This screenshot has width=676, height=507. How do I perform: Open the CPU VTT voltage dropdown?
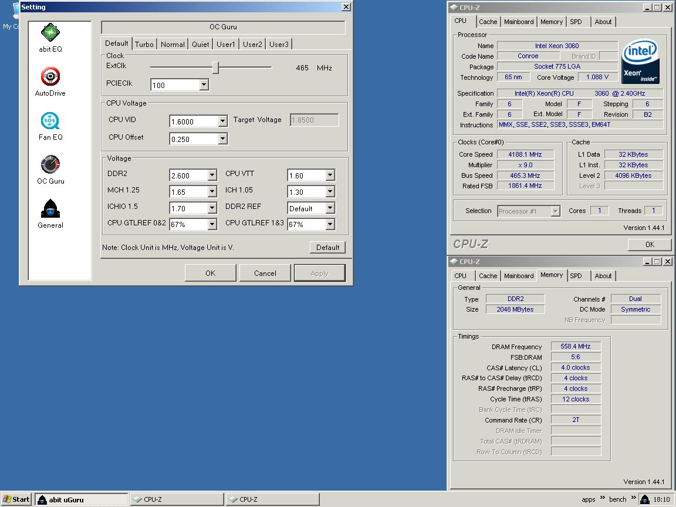pos(330,175)
